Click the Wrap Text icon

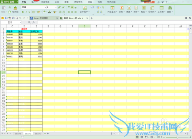[92, 7]
